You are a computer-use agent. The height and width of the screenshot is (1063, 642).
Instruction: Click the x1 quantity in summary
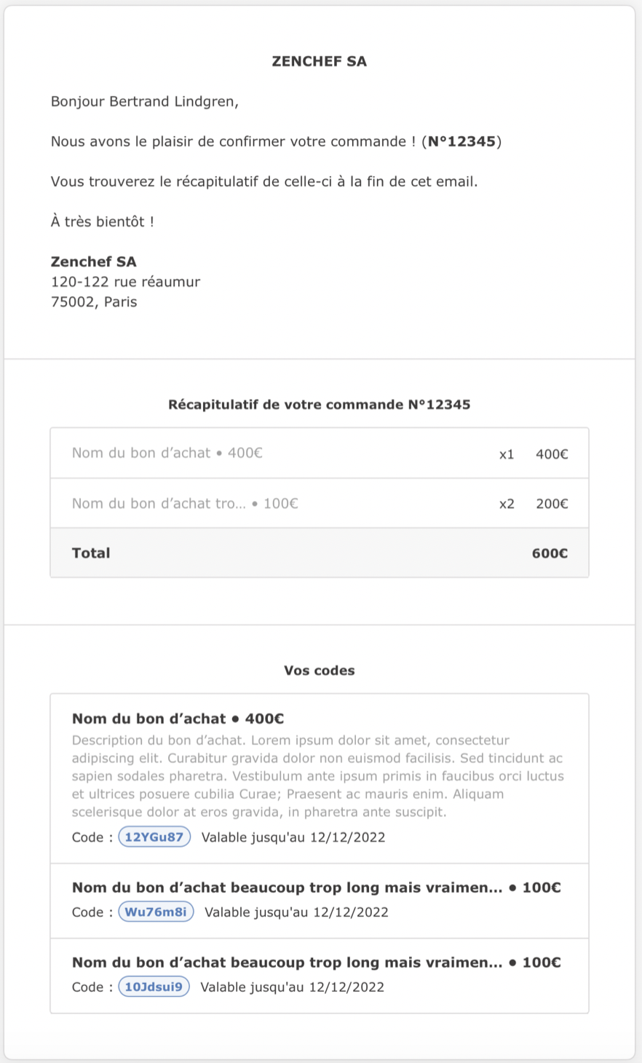[507, 454]
